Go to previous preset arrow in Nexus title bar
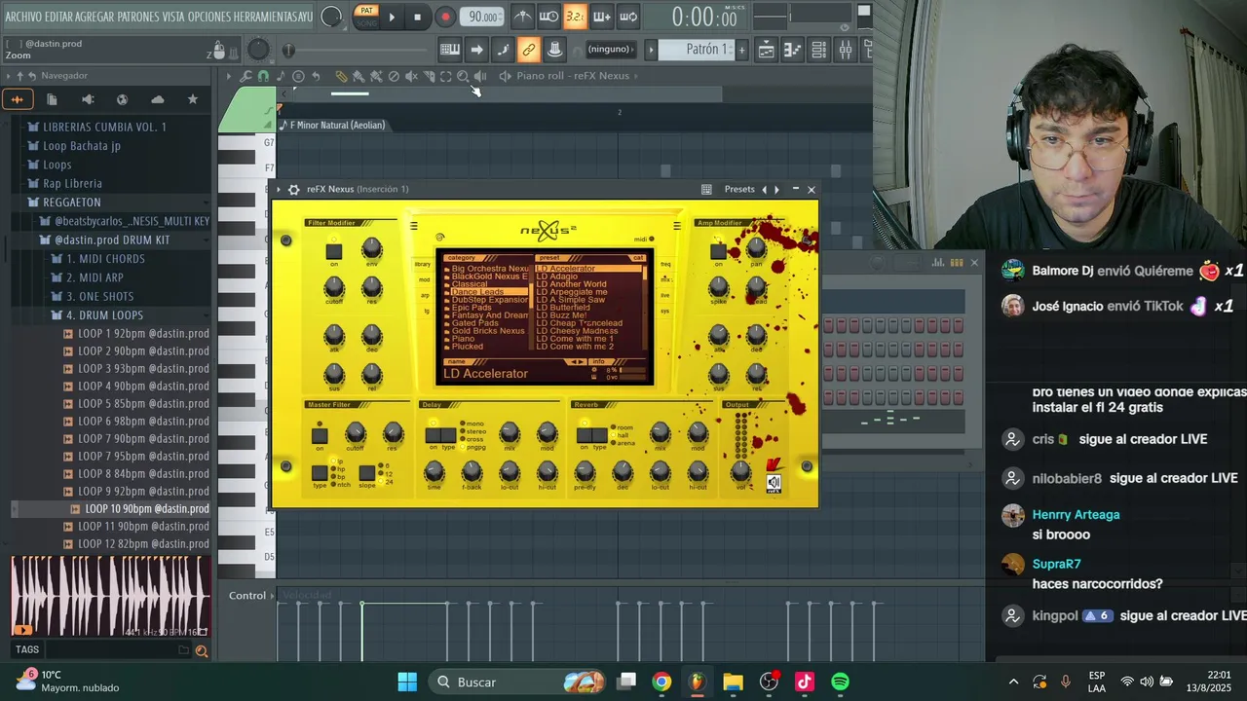Viewport: 1247px width, 701px height. tap(764, 190)
